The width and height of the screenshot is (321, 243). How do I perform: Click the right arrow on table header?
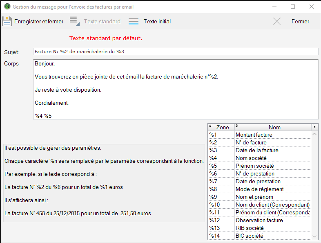[314, 127]
